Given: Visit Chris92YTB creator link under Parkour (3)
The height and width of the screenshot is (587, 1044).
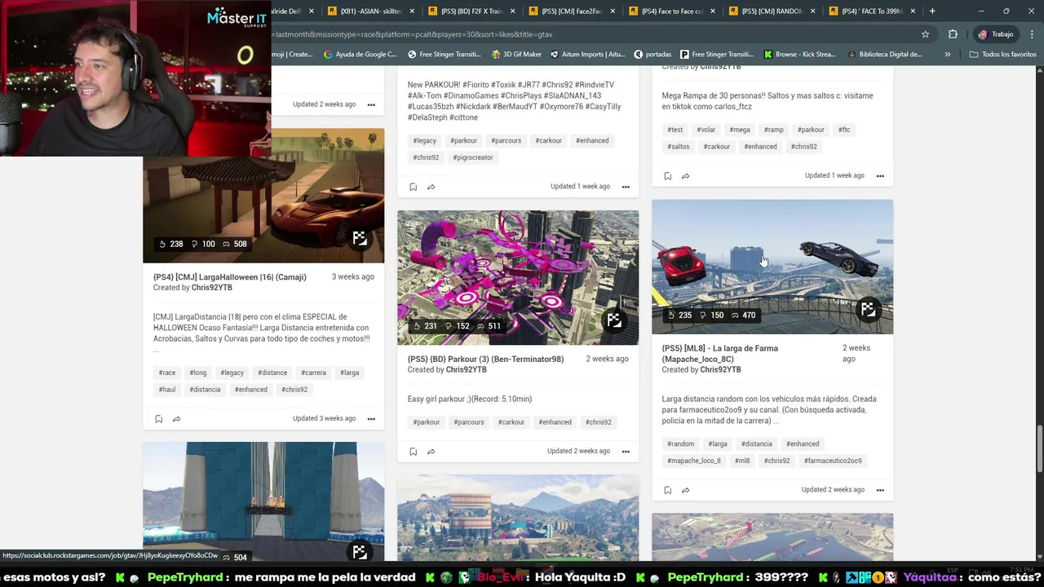Looking at the screenshot, I should [466, 369].
